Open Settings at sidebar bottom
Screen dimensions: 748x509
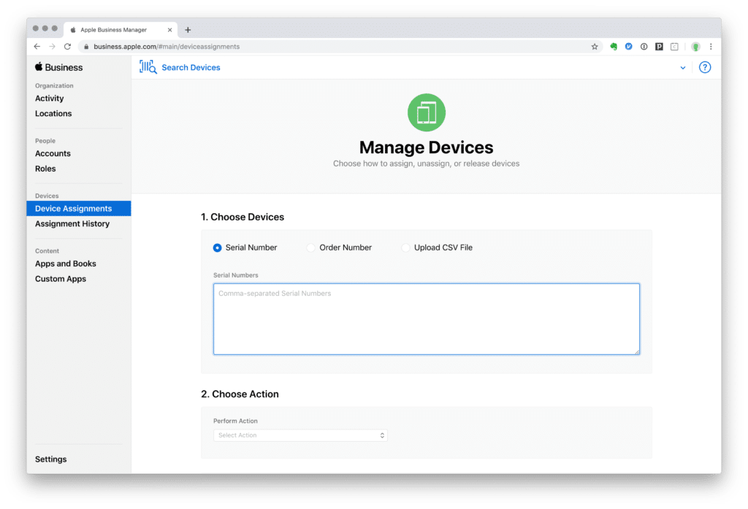(50, 459)
